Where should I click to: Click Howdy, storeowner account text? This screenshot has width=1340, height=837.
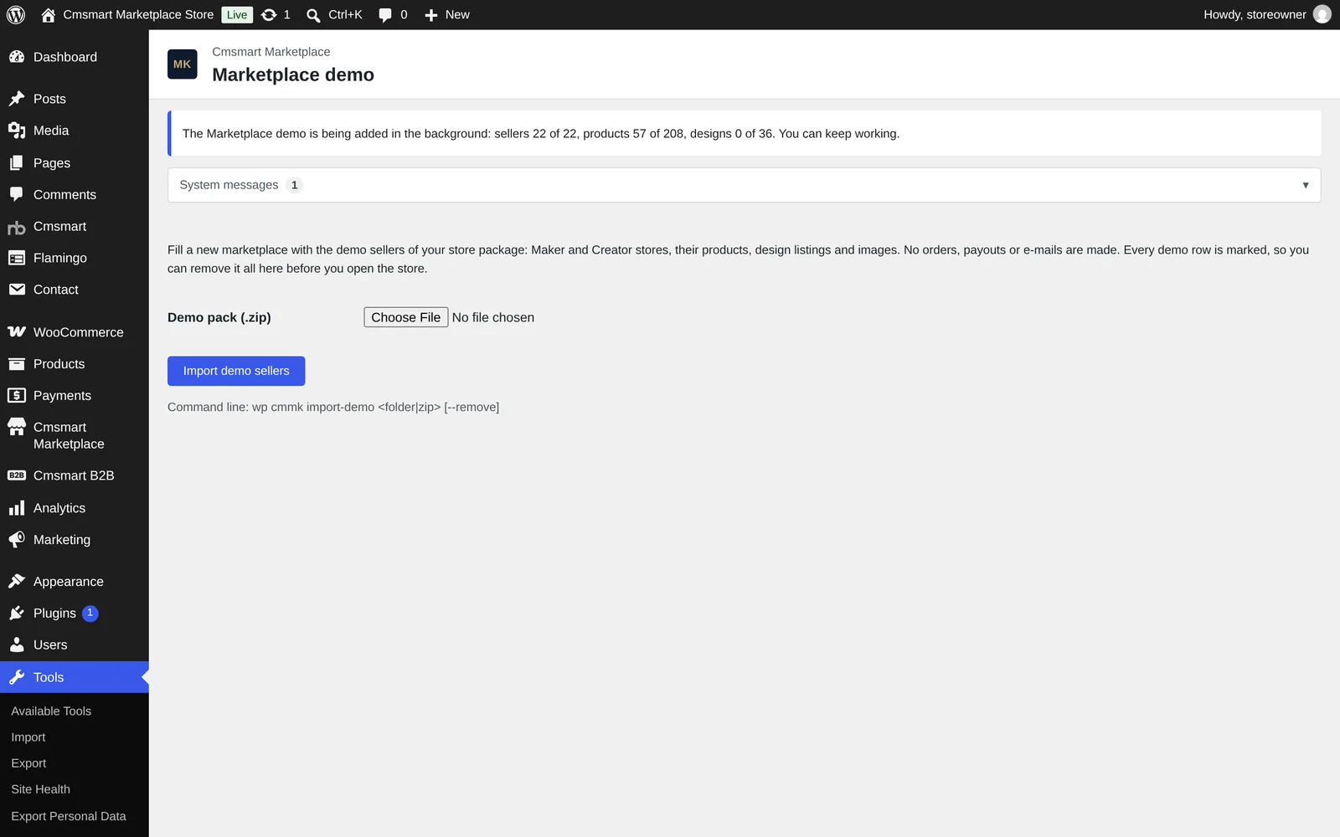[1255, 15]
